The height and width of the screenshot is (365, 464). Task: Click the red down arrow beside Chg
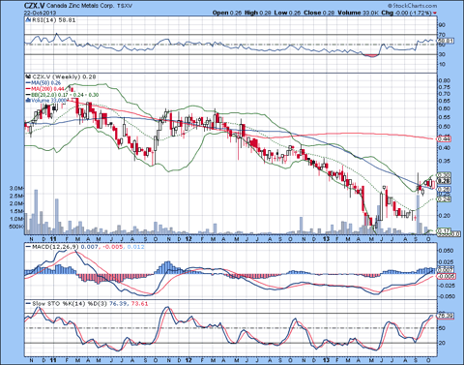click(435, 14)
